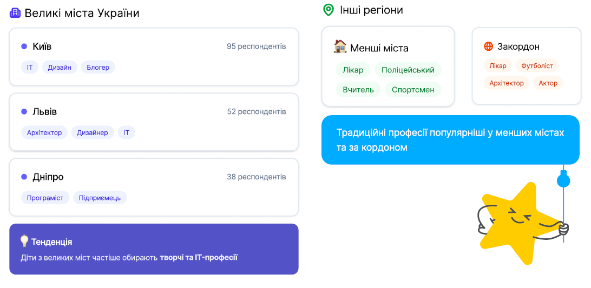The height and width of the screenshot is (288, 591).
Task: Click the purple dot next to Київ
Action: (24, 46)
